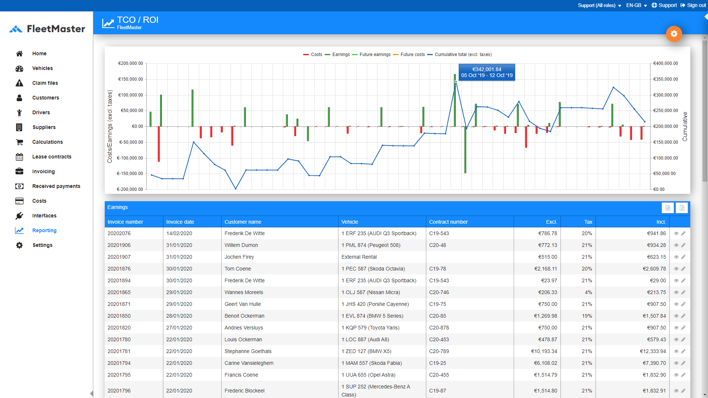Open Claim files from sidebar

[x=45, y=83]
